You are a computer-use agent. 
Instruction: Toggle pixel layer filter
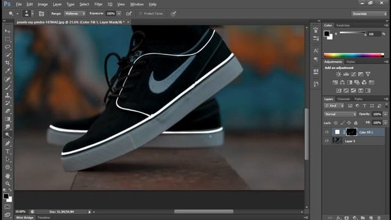coord(350,106)
